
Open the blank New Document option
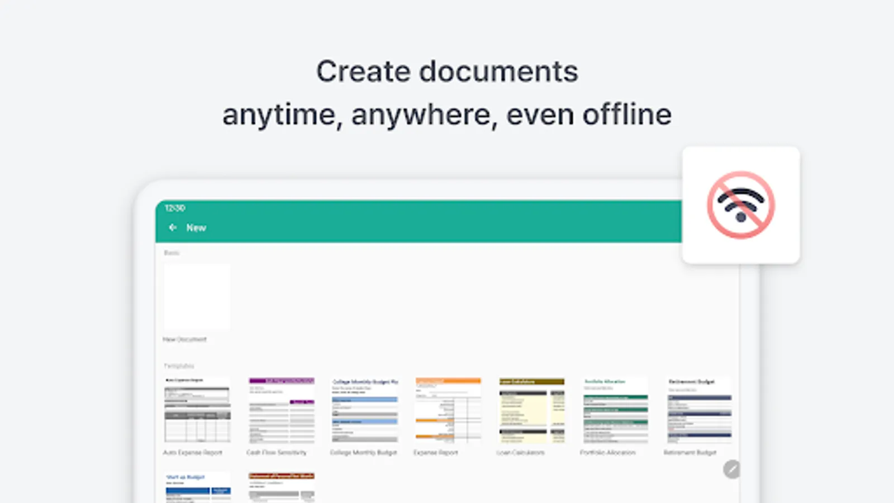[x=196, y=297]
